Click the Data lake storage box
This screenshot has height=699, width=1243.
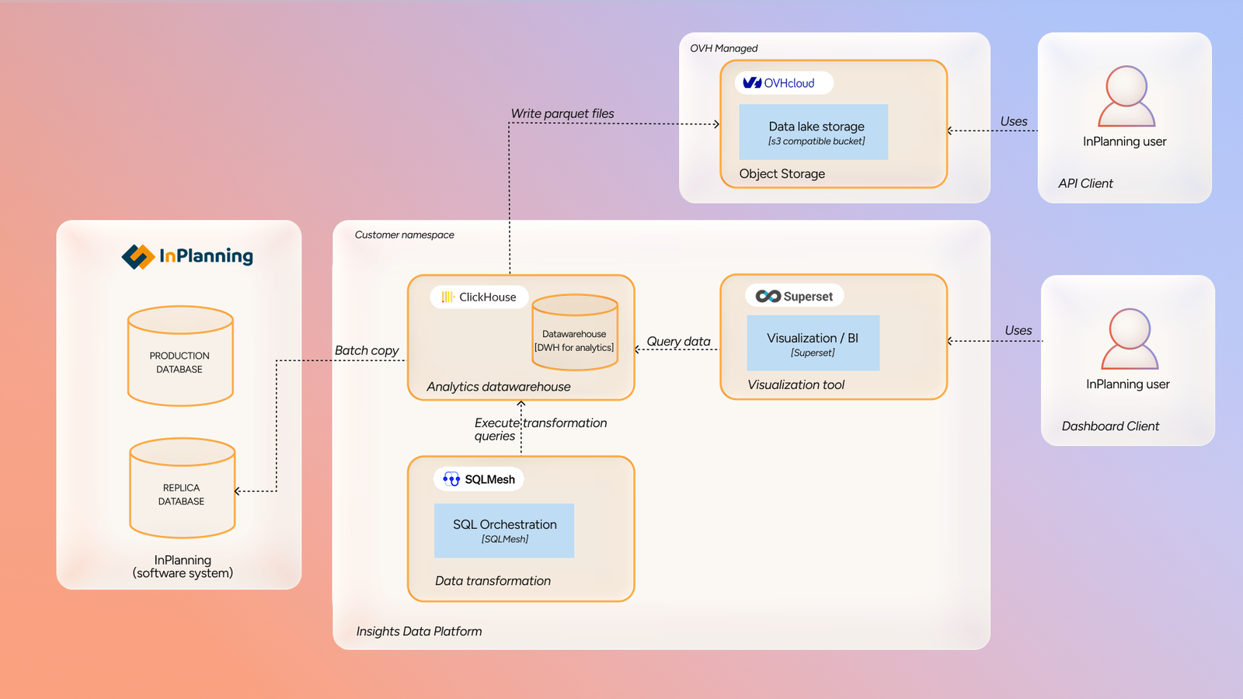813,132
